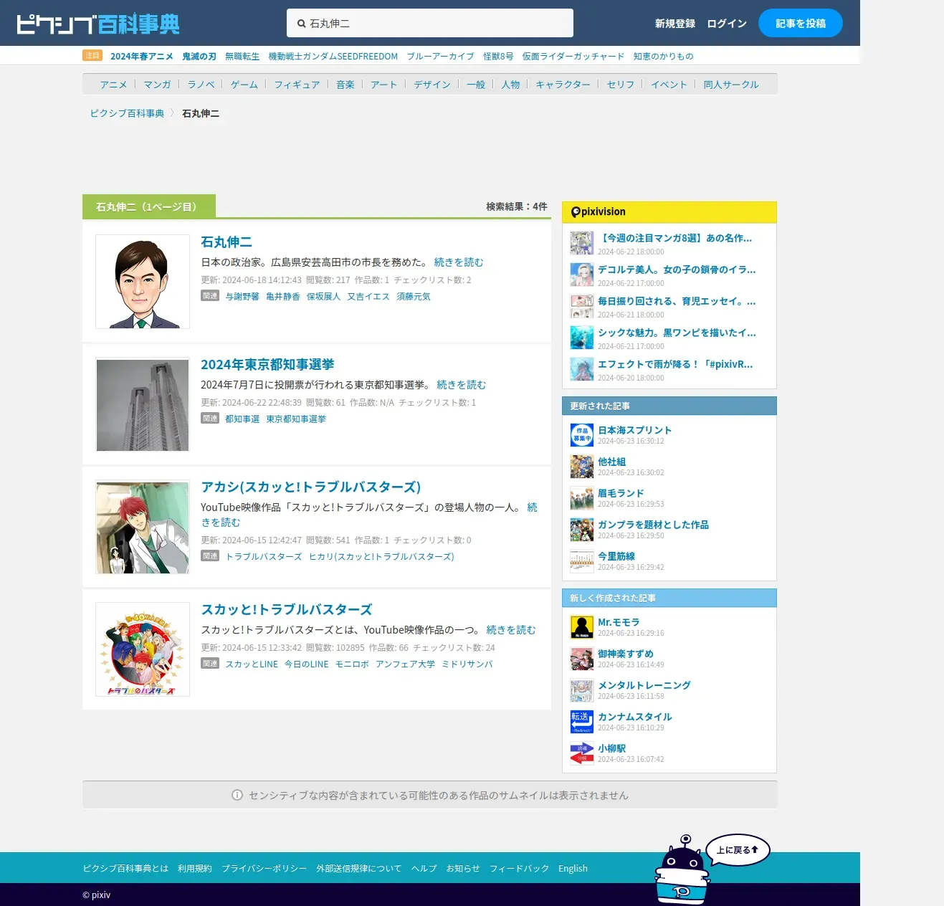Click the 記事を投稿 button
Screen dimensions: 944x906
tap(801, 23)
